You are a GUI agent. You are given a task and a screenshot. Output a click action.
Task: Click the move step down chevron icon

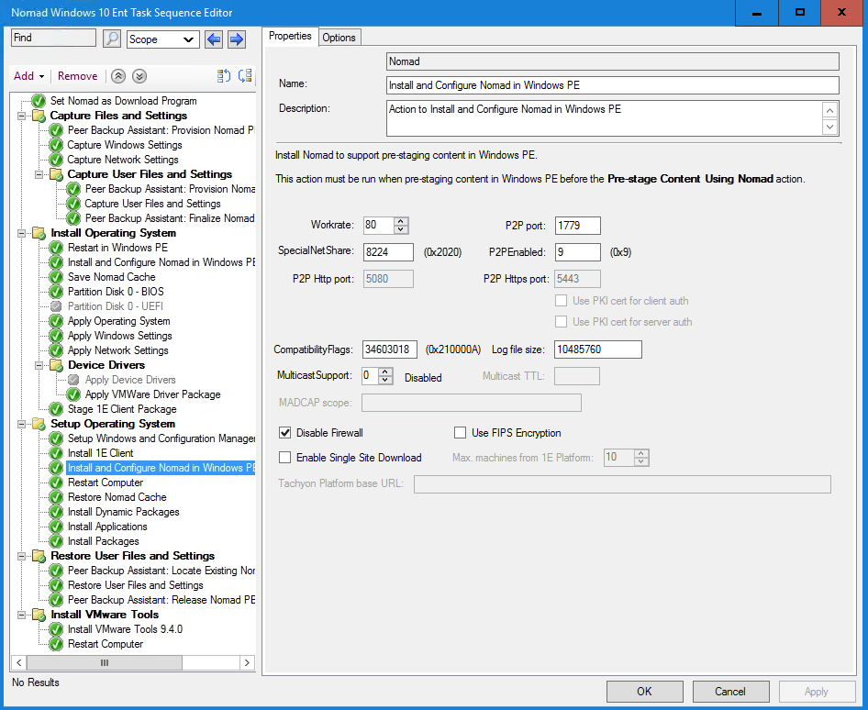139,76
